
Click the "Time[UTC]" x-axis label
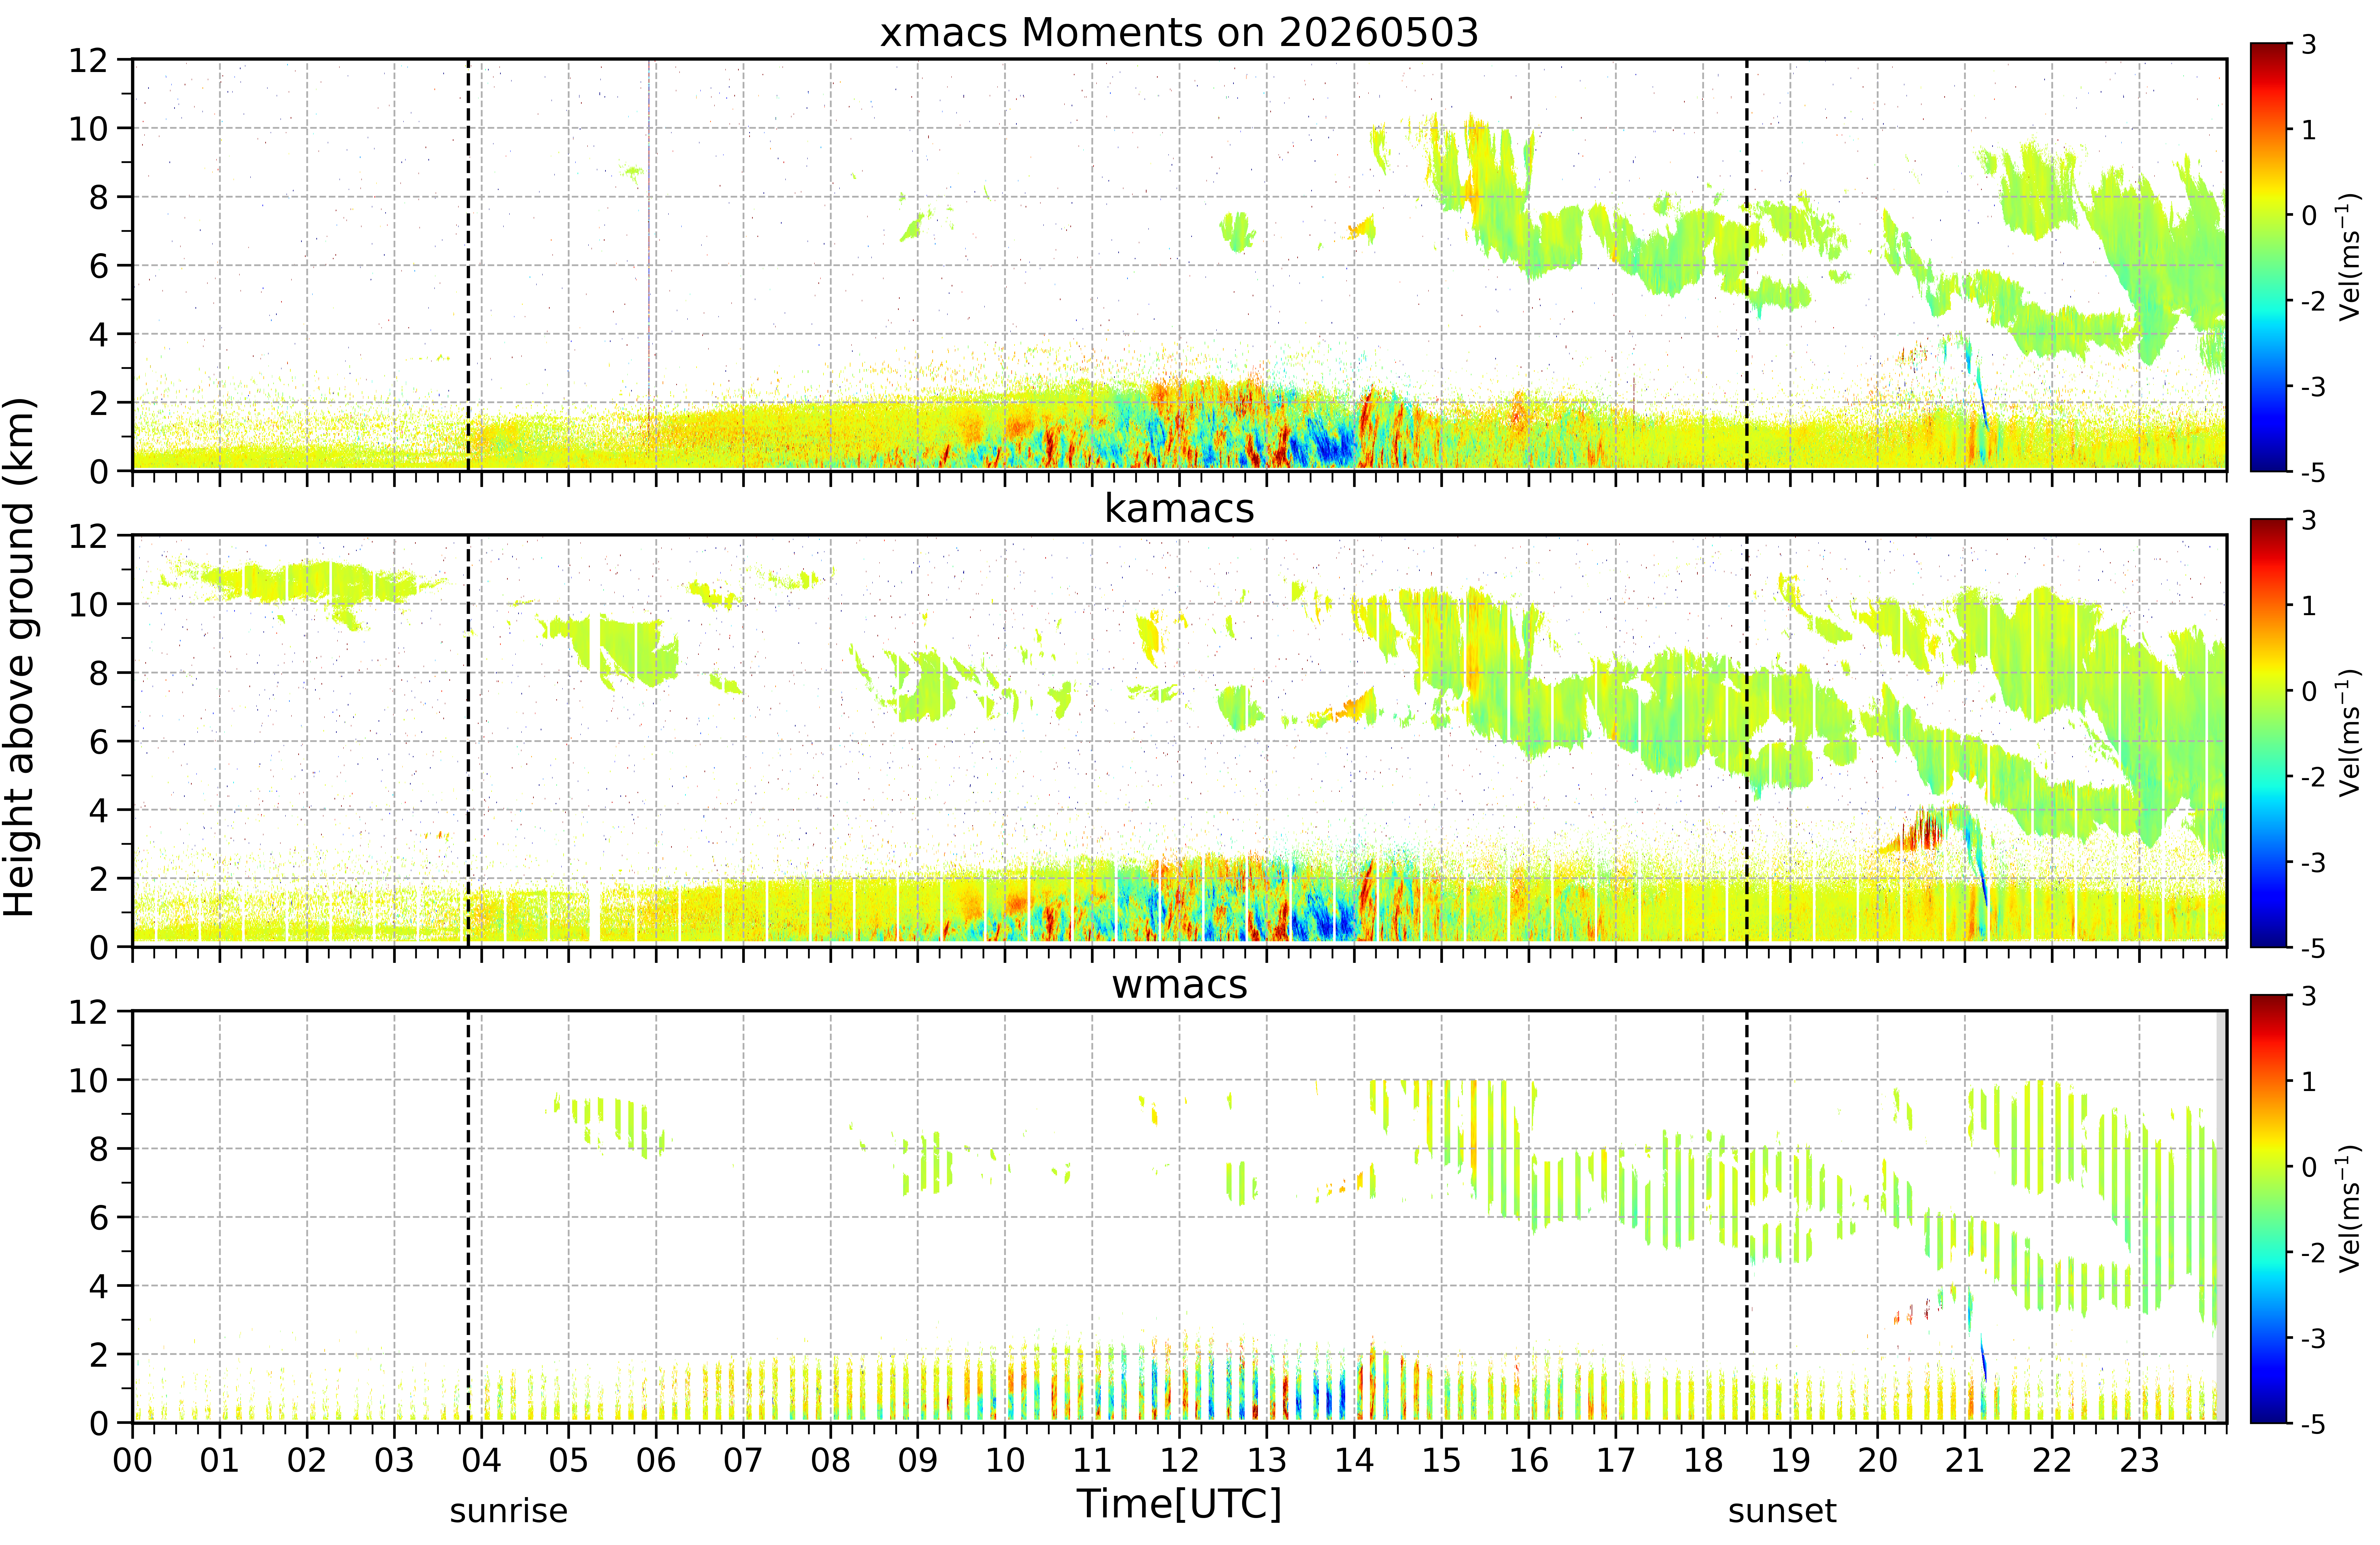pyautogui.click(x=1179, y=1504)
